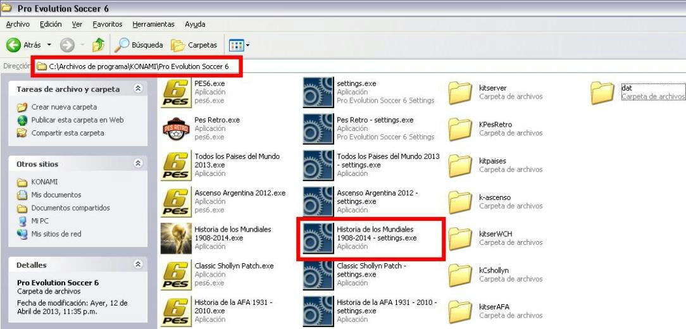Select the k-ascenso folder icon
Image resolution: width=686 pixels, height=329 pixels.
click(460, 202)
